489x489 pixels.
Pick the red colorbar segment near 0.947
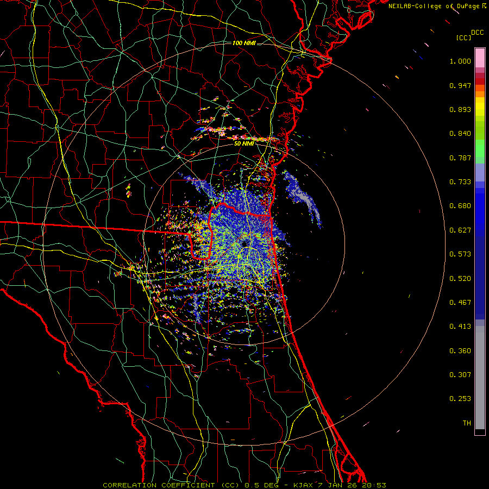click(x=480, y=81)
